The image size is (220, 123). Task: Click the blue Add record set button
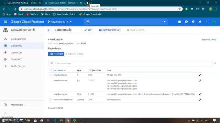tap(56, 54)
